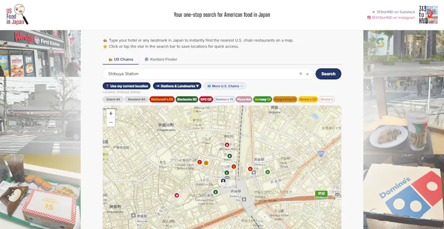Open the 313toHND profile image
This screenshot has width=444, height=229.
(428, 15)
